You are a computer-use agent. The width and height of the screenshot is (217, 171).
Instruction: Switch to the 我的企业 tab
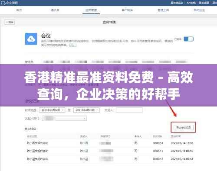(199, 10)
